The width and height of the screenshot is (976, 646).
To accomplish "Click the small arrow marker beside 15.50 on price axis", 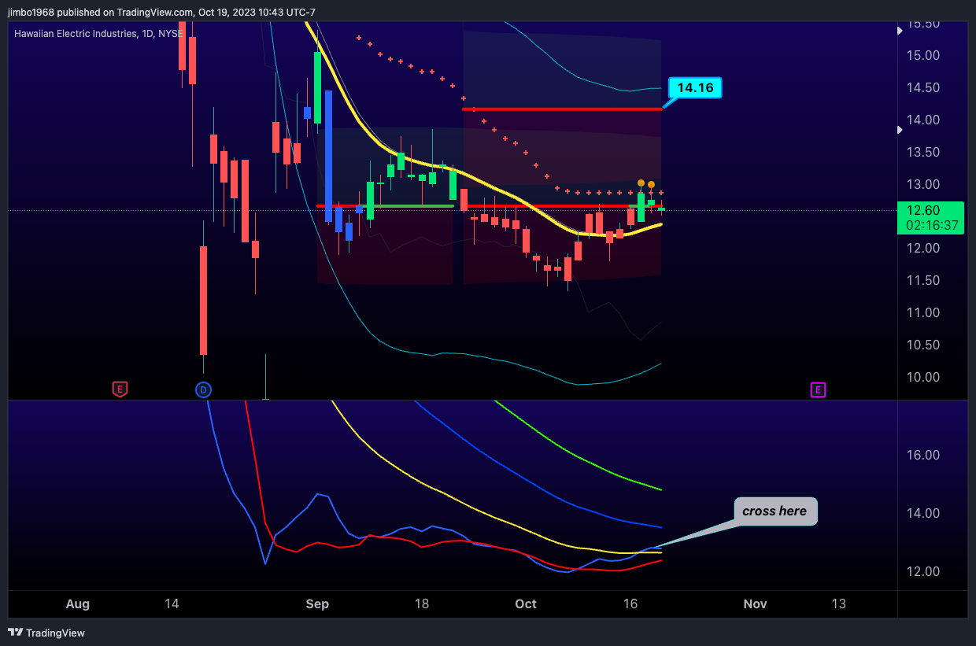I will [900, 31].
